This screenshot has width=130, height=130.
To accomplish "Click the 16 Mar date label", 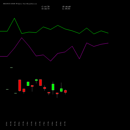I will (40, 123).
